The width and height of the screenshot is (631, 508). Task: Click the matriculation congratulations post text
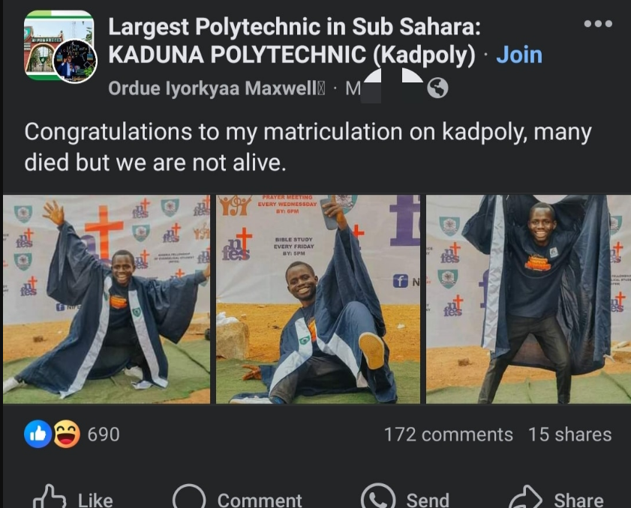click(308, 147)
